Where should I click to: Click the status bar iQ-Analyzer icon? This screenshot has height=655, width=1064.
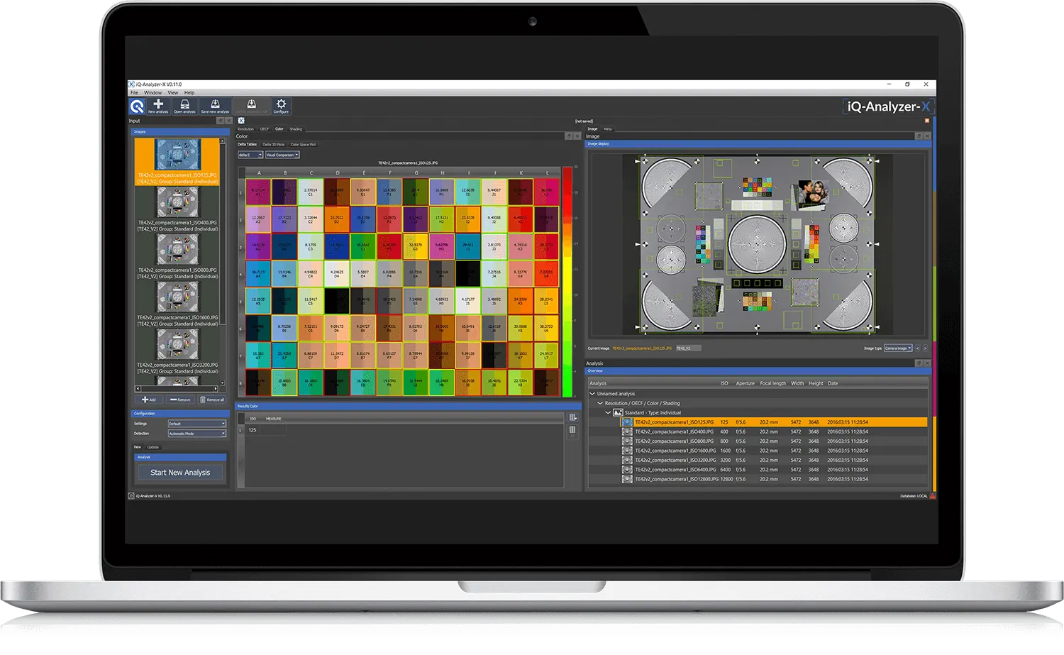(131, 496)
